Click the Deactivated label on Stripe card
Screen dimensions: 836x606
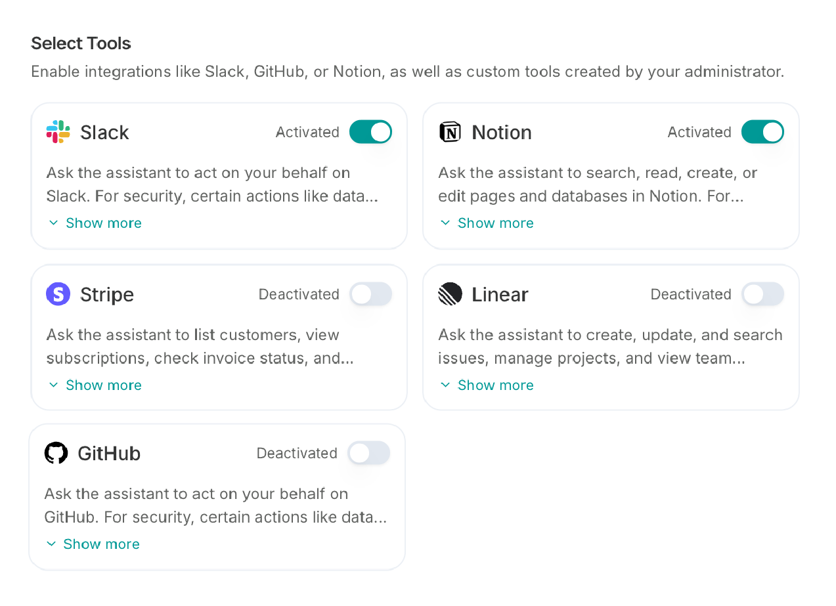[299, 294]
